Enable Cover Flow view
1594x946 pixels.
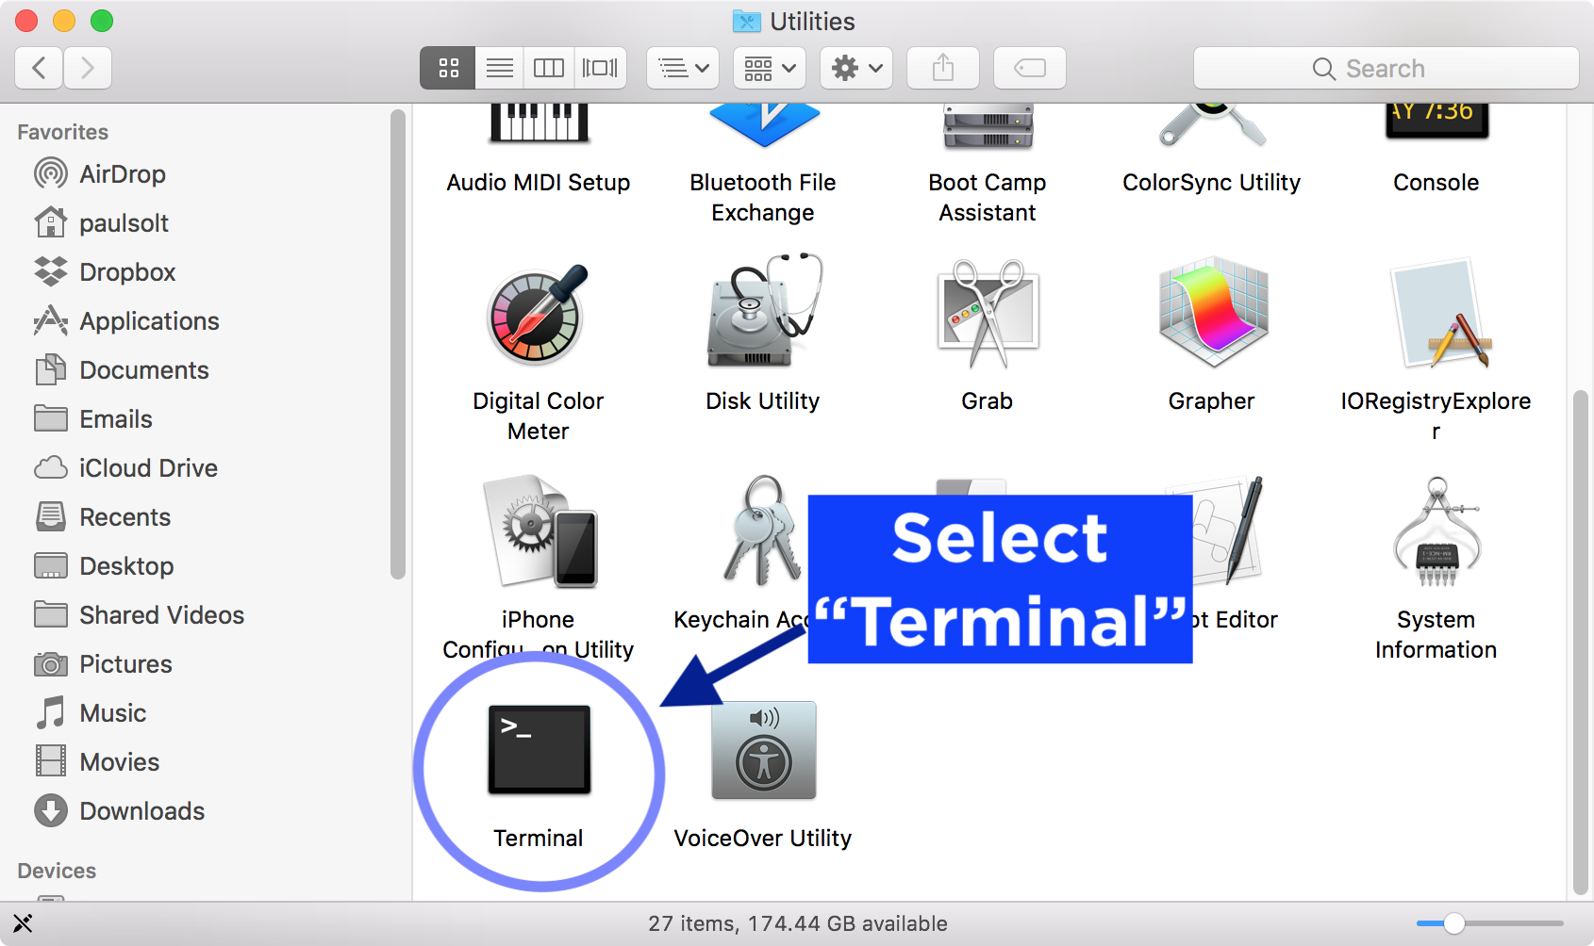600,67
